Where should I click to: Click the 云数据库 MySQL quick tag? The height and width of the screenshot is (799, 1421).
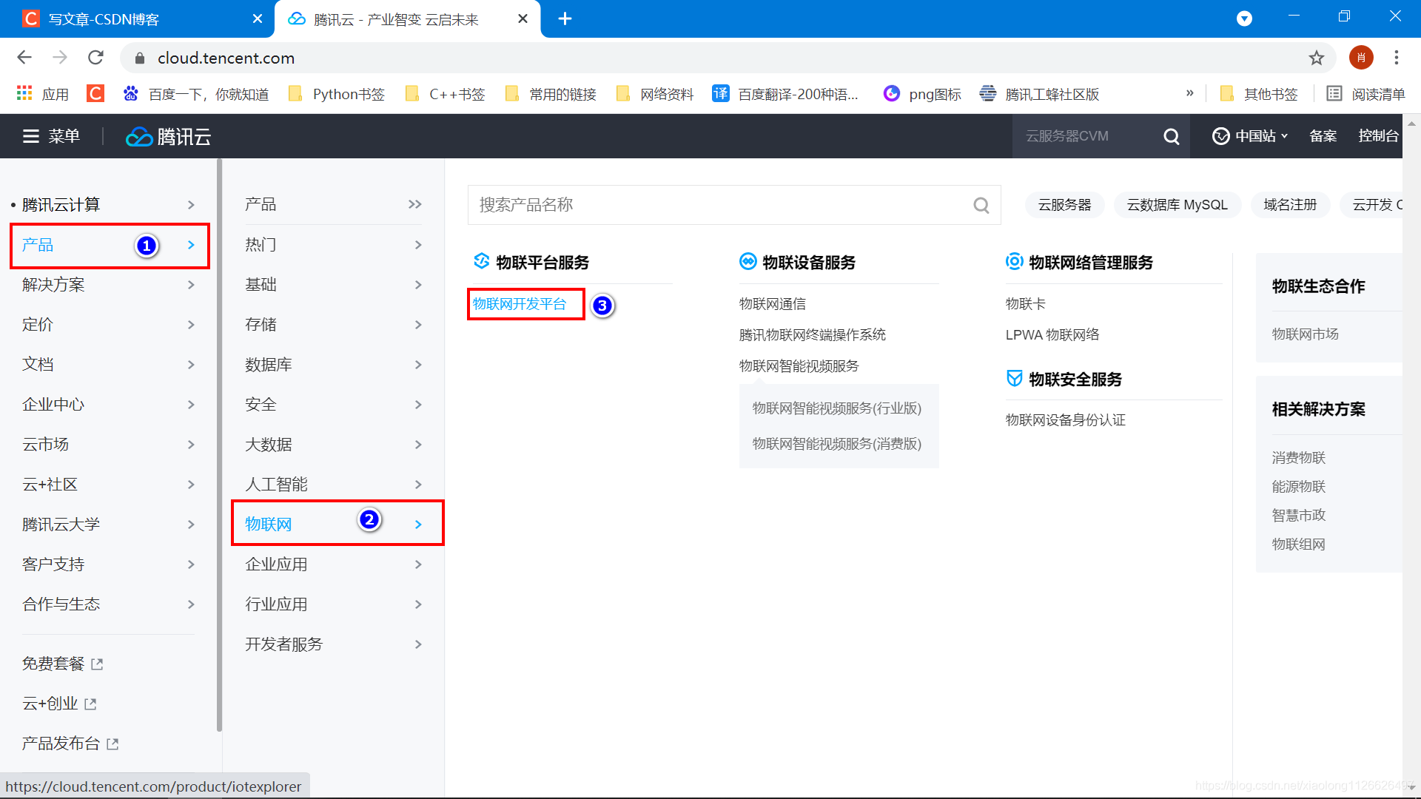(1177, 205)
